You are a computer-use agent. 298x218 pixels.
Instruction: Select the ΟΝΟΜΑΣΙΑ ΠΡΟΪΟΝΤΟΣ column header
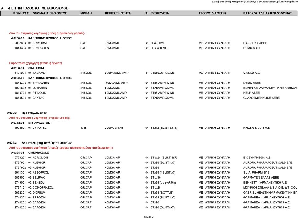coord(50,13)
